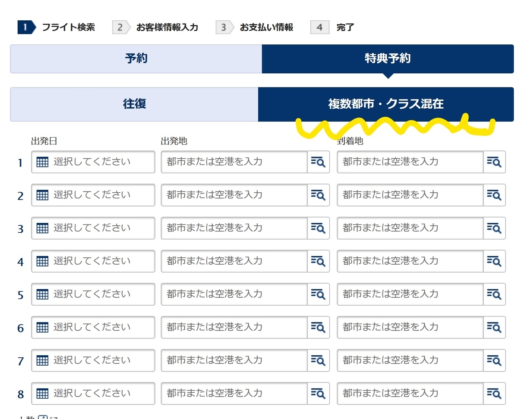This screenshot has width=518, height=419.
Task: Open airport search list for departure row 3
Action: [x=318, y=228]
